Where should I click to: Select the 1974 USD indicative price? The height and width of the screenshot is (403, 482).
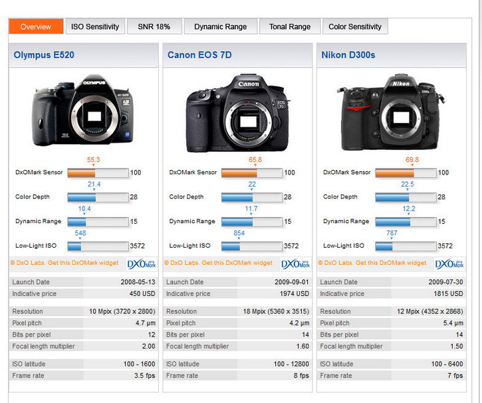(294, 293)
